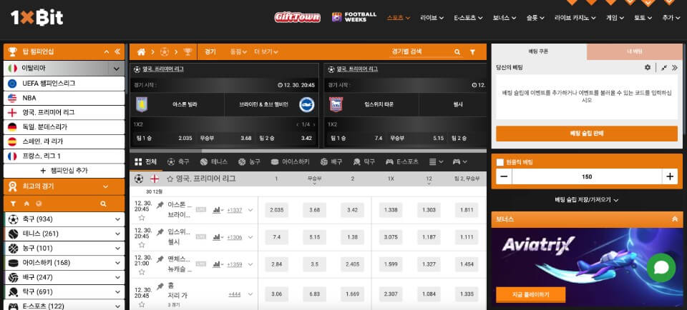
Task: Open the GiftTown promo banner
Action: pos(297,17)
